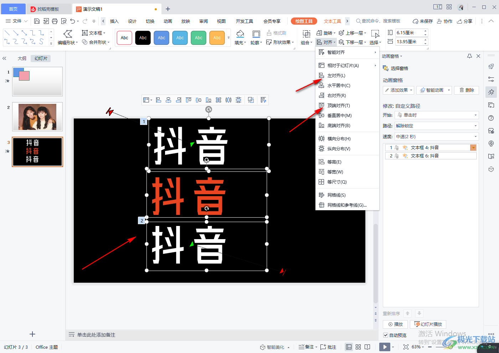Click the fit-to-window icon beside 63%
The width and height of the screenshot is (499, 353).
pos(406,347)
